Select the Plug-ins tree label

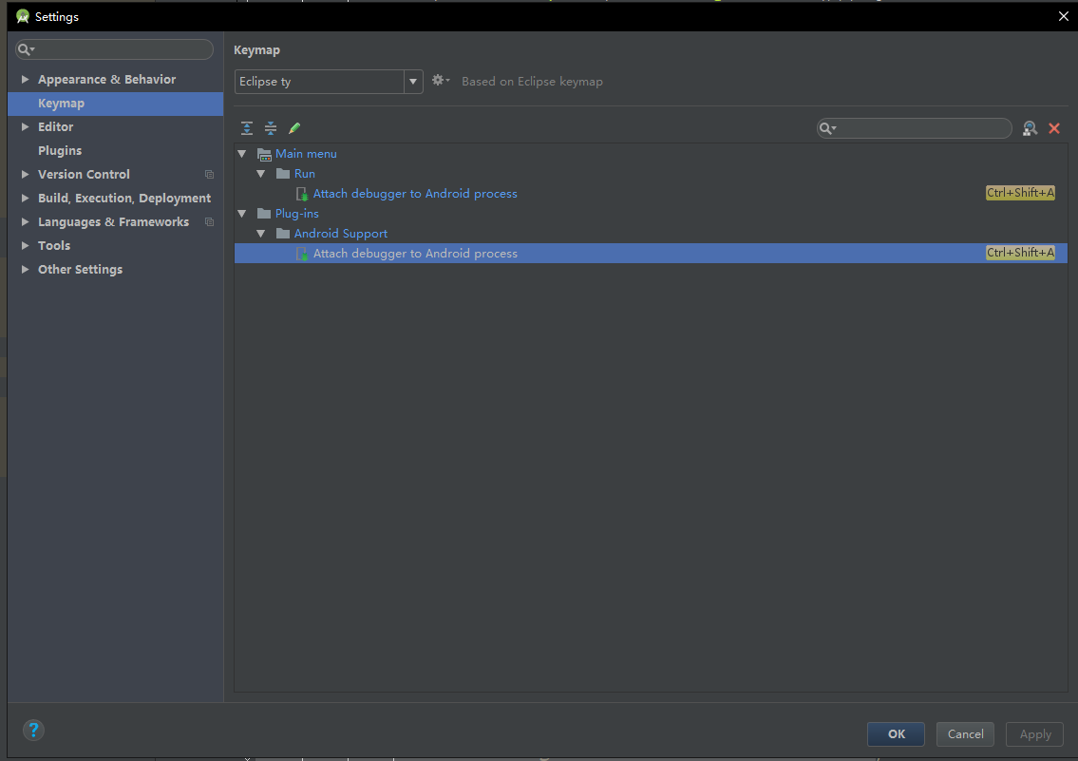[x=297, y=214]
